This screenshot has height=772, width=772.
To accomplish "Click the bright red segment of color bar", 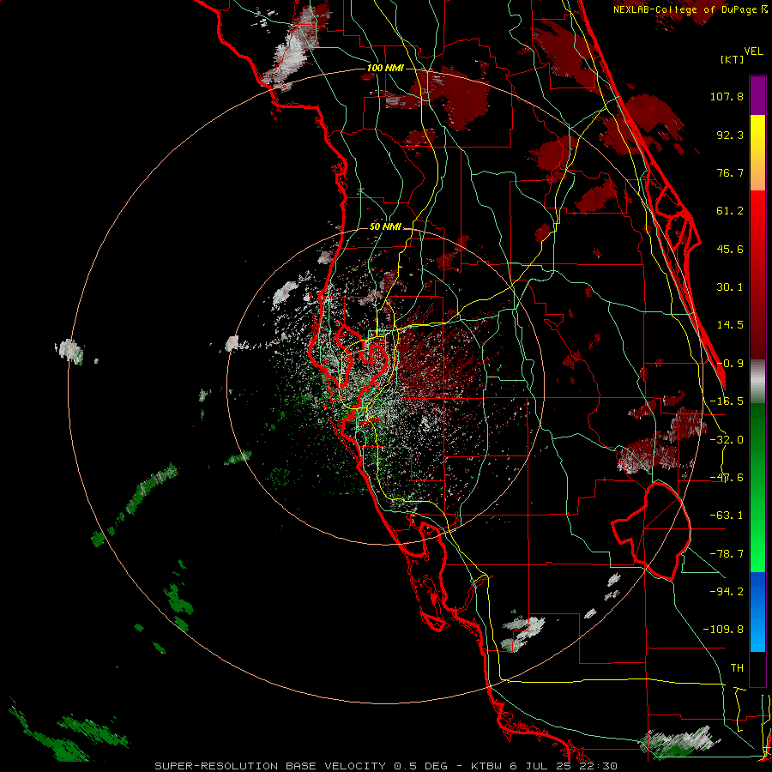I will click(x=757, y=221).
